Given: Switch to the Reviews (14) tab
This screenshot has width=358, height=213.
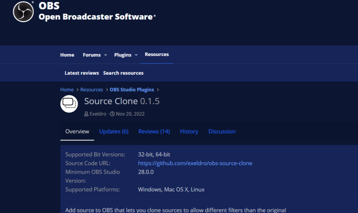Looking at the screenshot, I should point(154,132).
